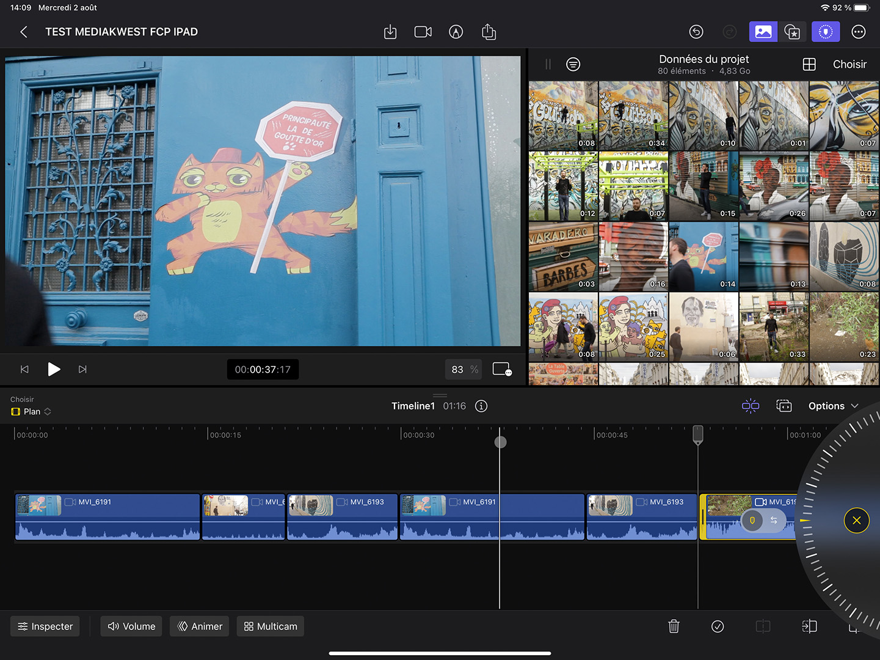Click the Multicam button
The image size is (880, 660).
(x=271, y=626)
